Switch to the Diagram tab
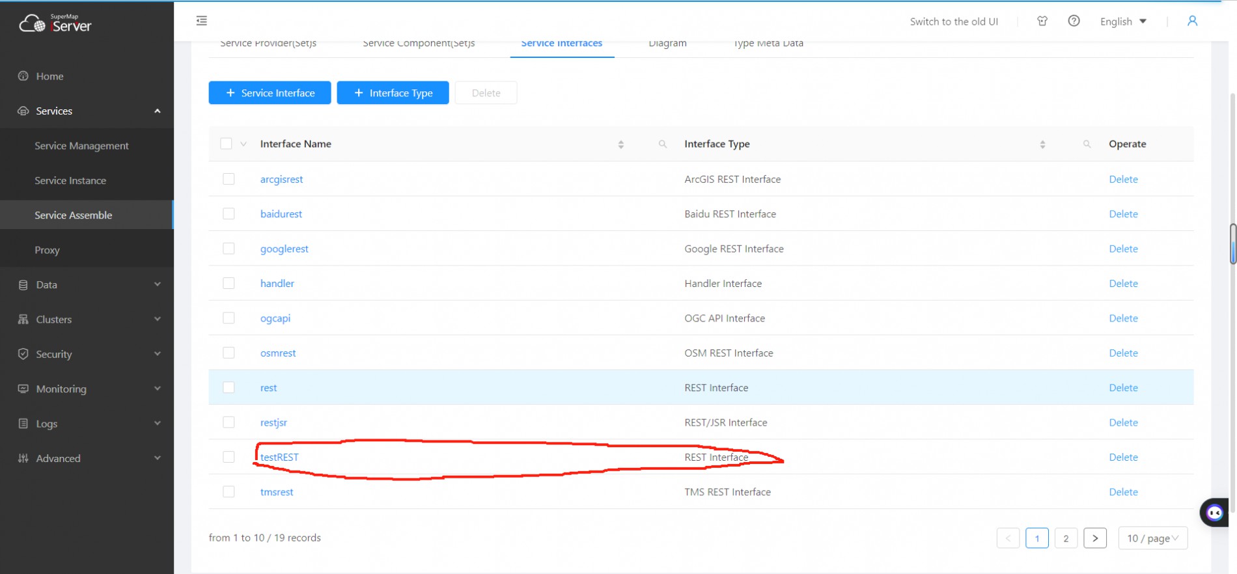This screenshot has width=1237, height=574. tap(667, 44)
